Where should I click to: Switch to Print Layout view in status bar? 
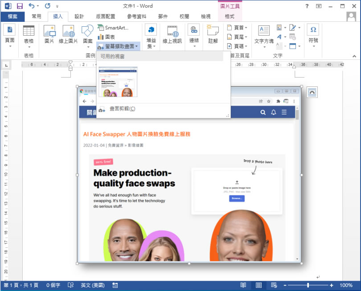coord(258,285)
